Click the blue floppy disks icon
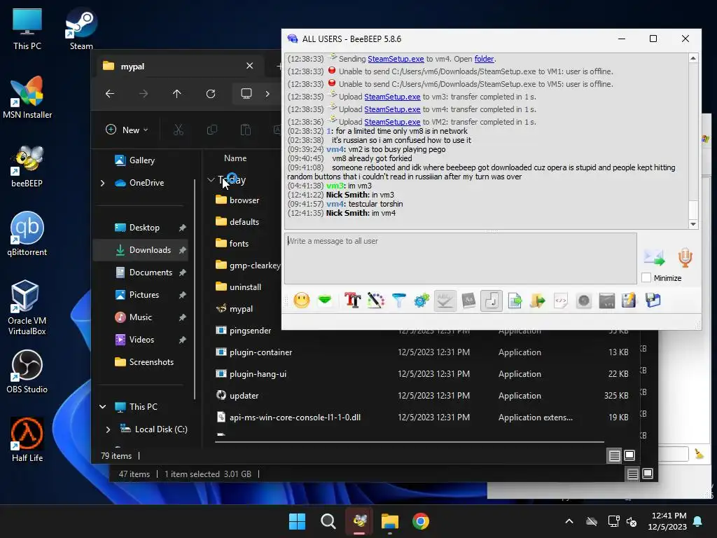This screenshot has height=538, width=717. (653, 301)
